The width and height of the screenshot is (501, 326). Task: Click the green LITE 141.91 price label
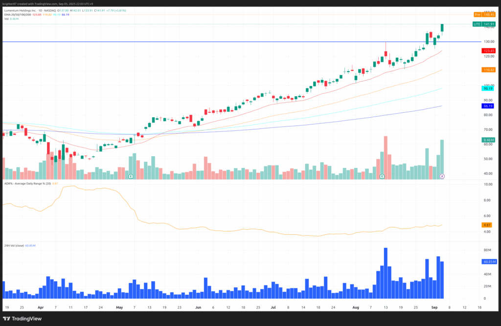pos(484,24)
